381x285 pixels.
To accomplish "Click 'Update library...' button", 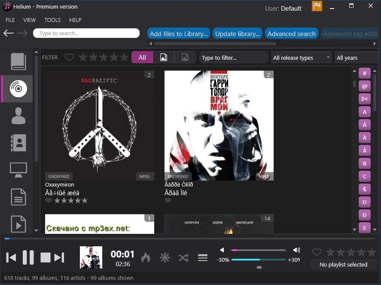I will pos(238,34).
